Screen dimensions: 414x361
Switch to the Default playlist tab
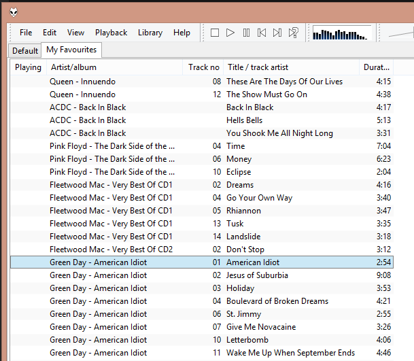coord(25,51)
